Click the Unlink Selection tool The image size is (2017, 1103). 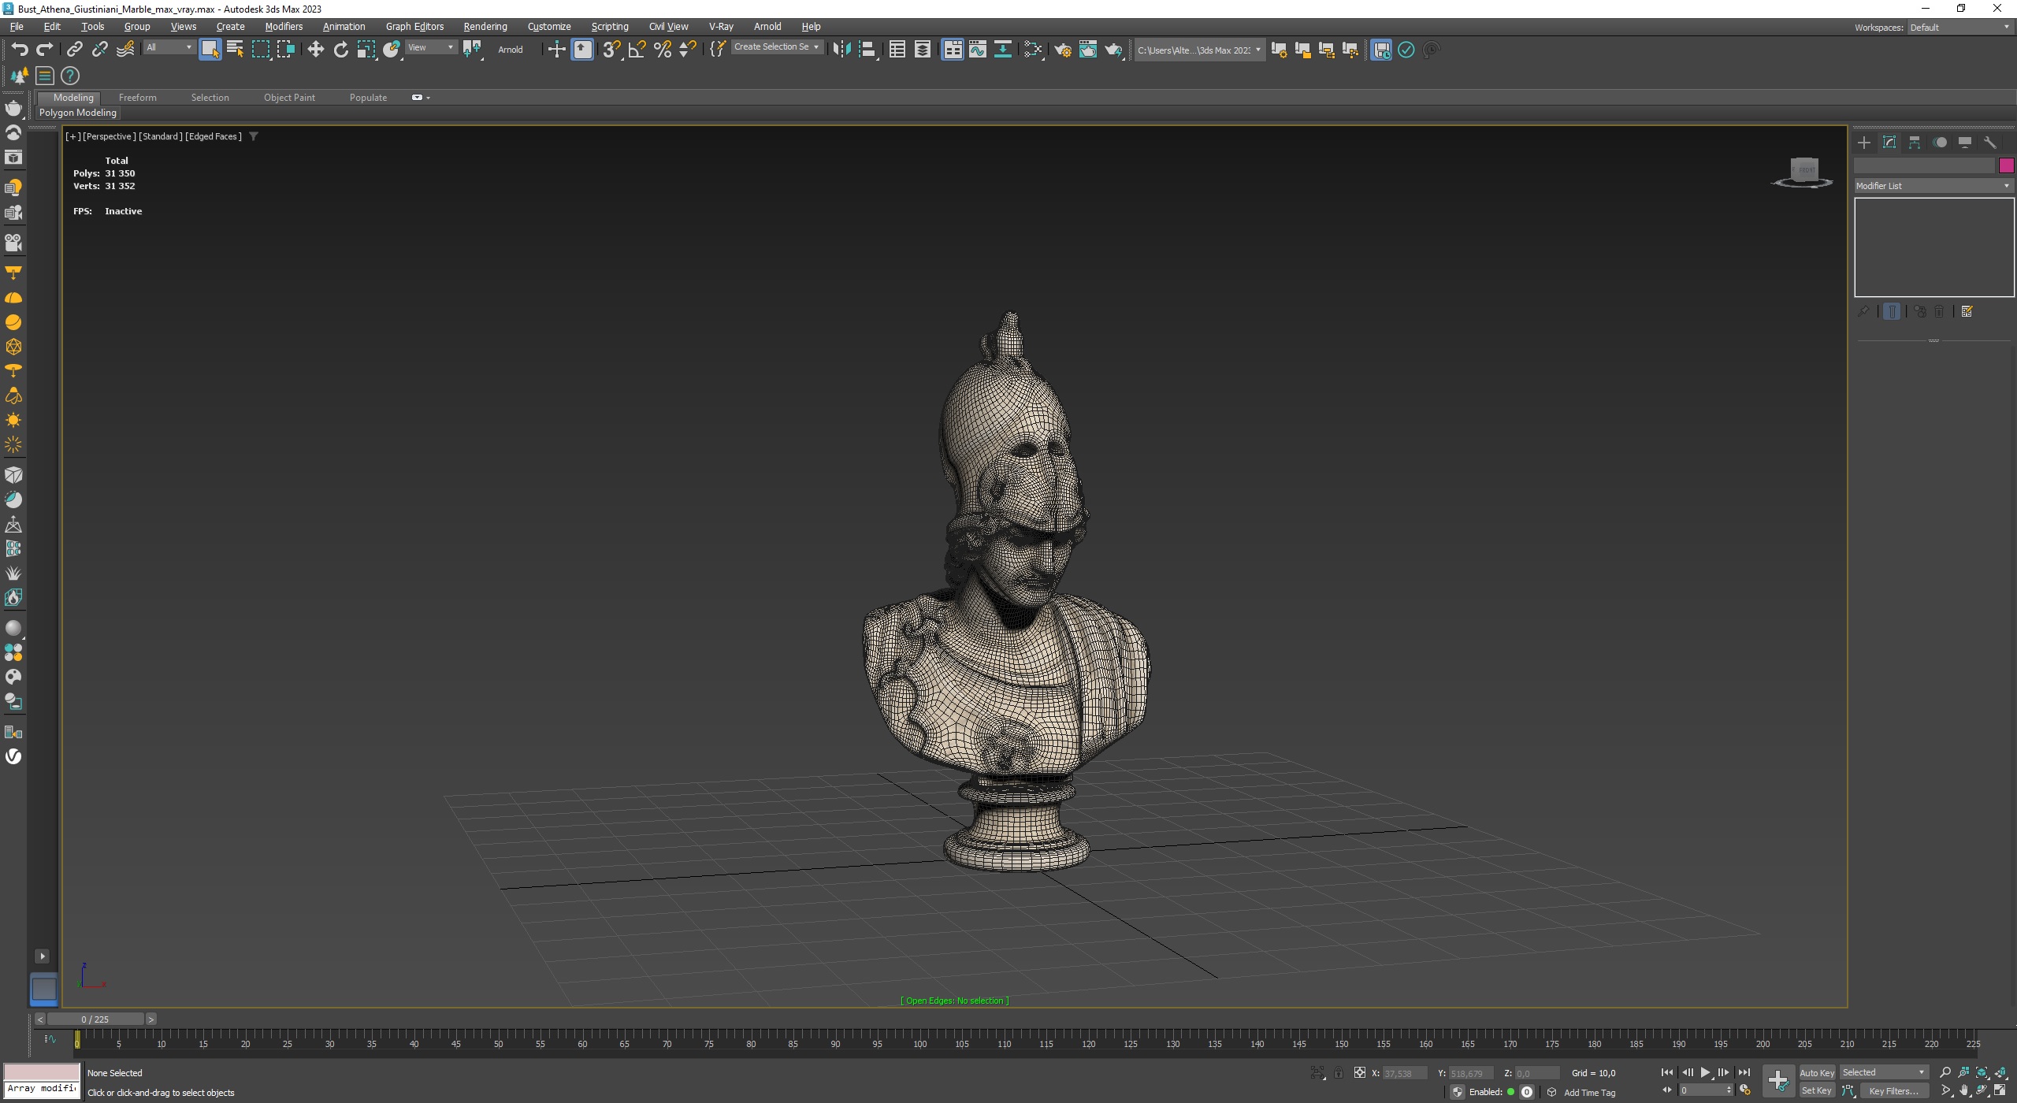pos(99,50)
